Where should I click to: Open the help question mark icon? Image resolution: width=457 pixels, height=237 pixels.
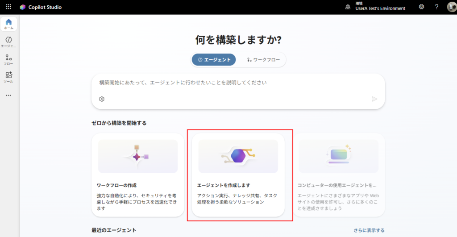point(436,7)
